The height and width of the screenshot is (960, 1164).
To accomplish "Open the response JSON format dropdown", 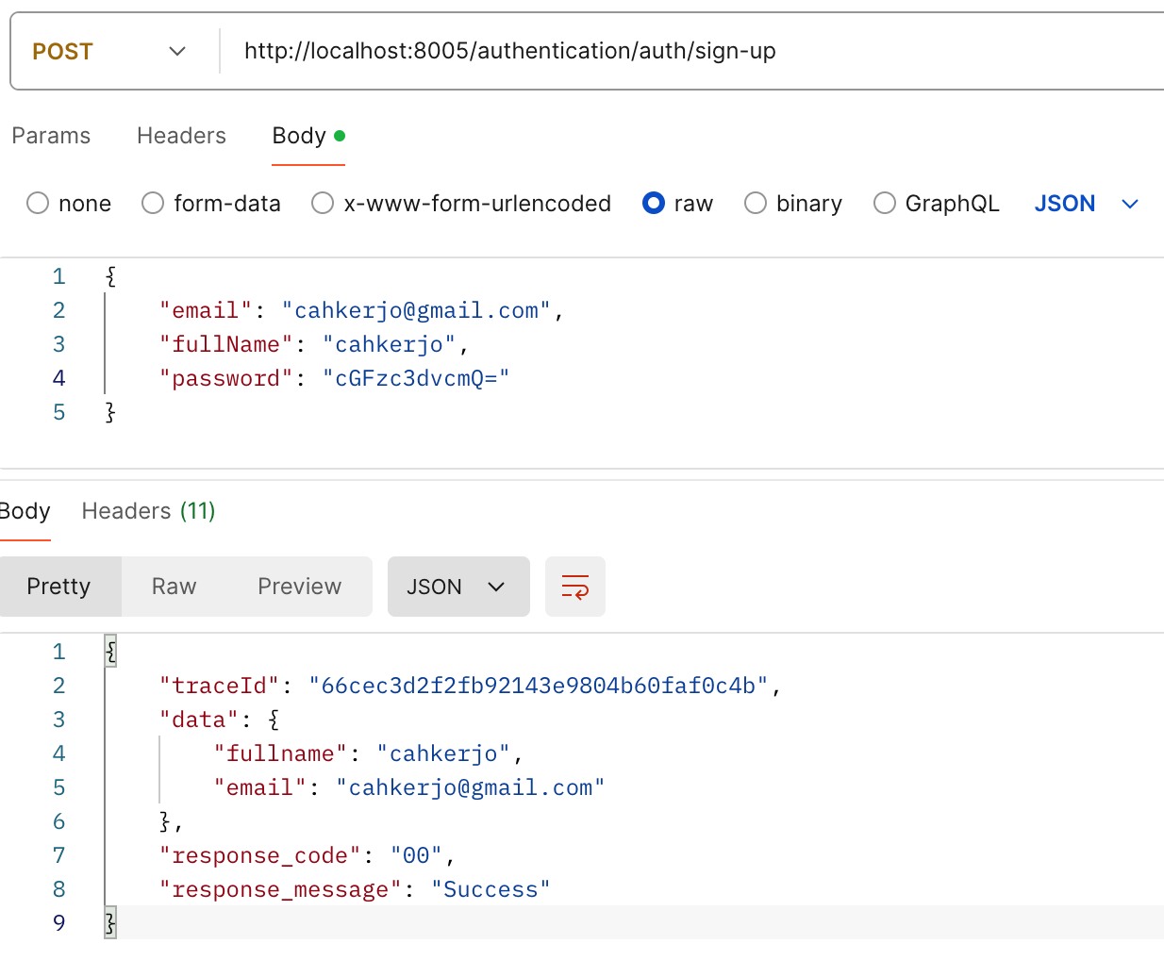I will (x=458, y=587).
